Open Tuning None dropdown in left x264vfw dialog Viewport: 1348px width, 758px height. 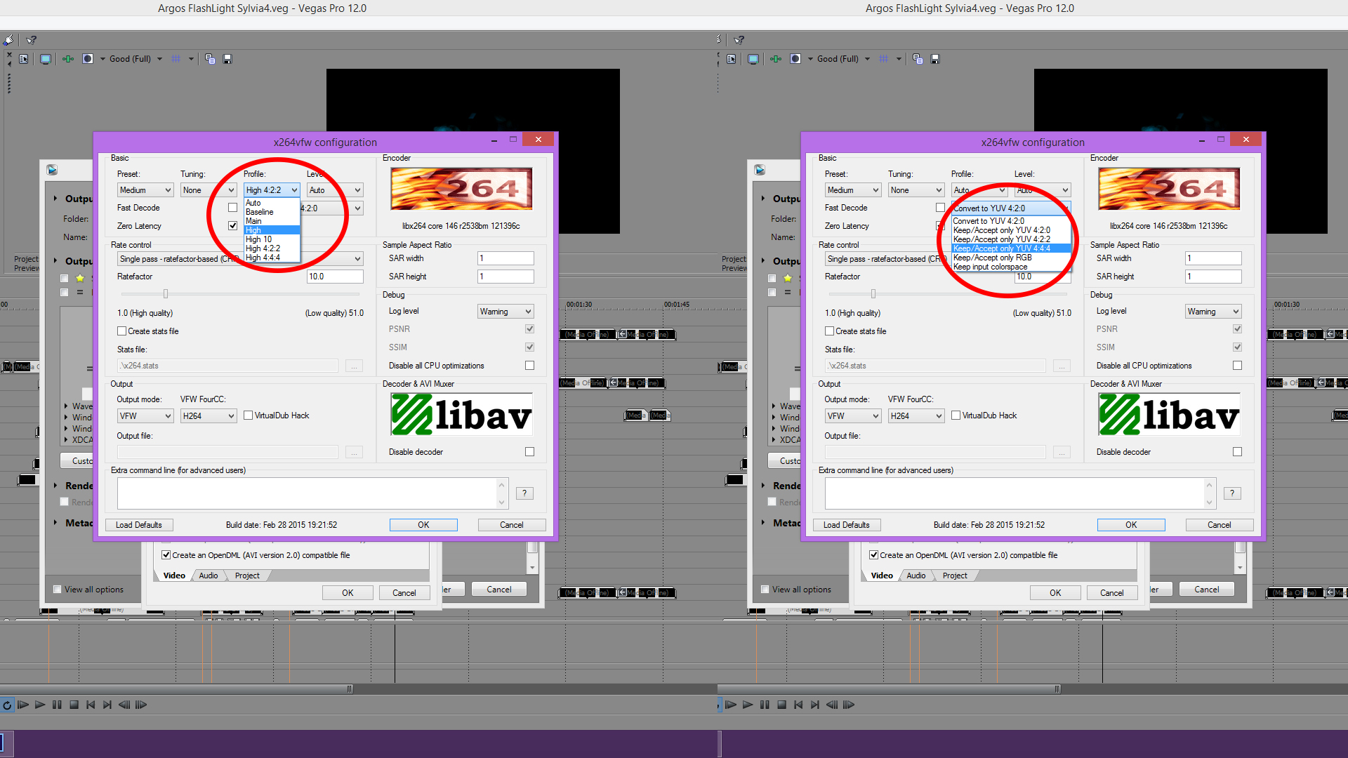[x=209, y=190]
